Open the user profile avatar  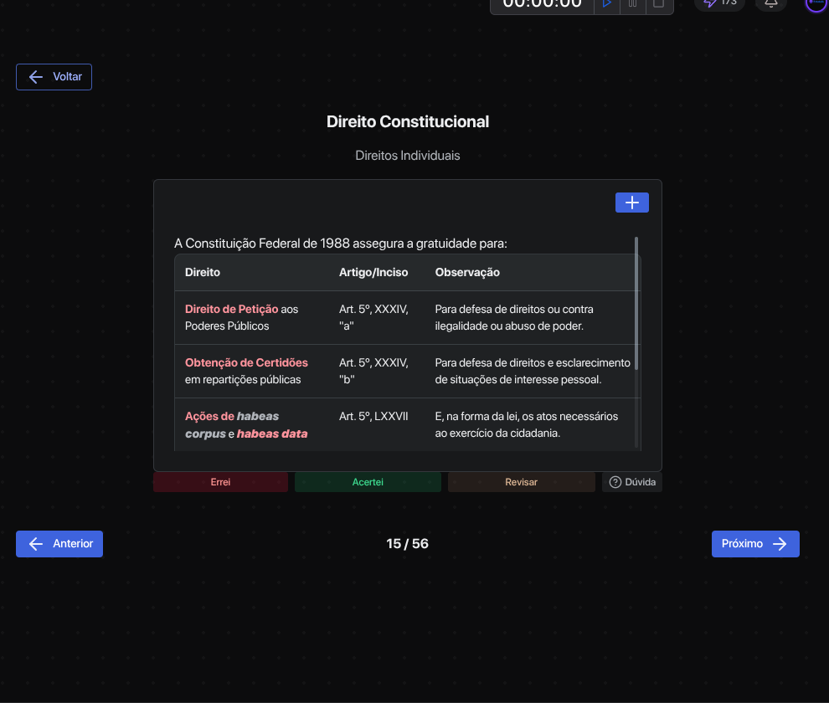(x=816, y=3)
